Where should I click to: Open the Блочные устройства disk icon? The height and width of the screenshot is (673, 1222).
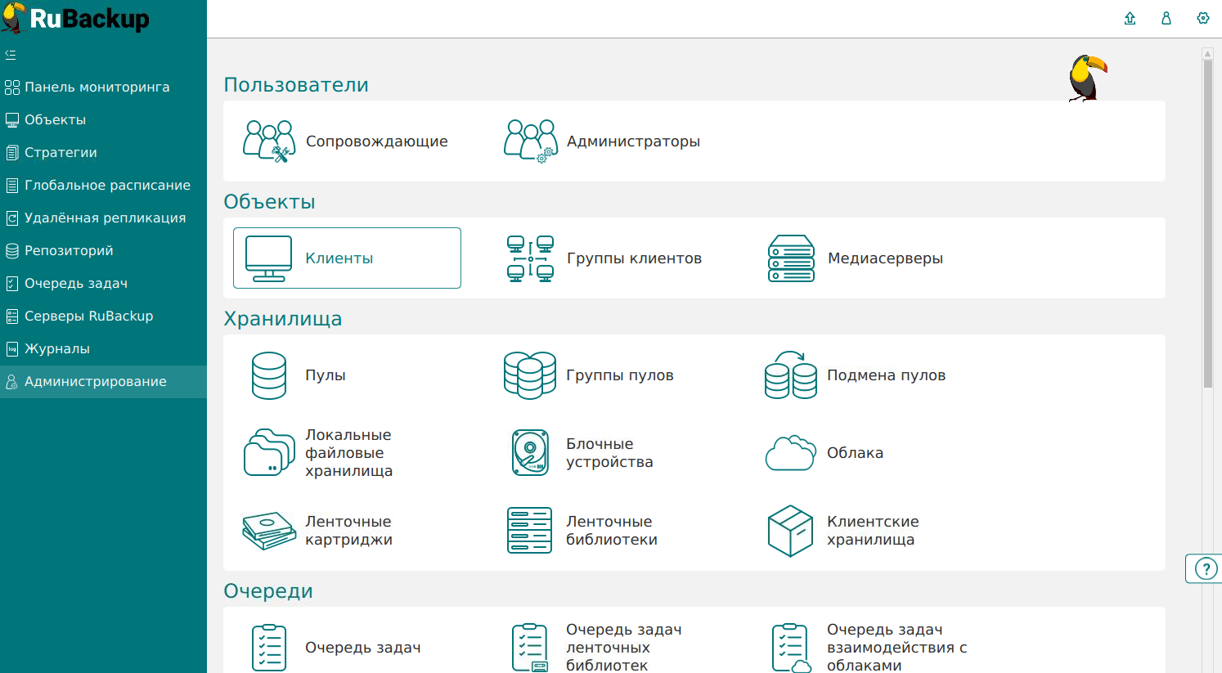529,453
